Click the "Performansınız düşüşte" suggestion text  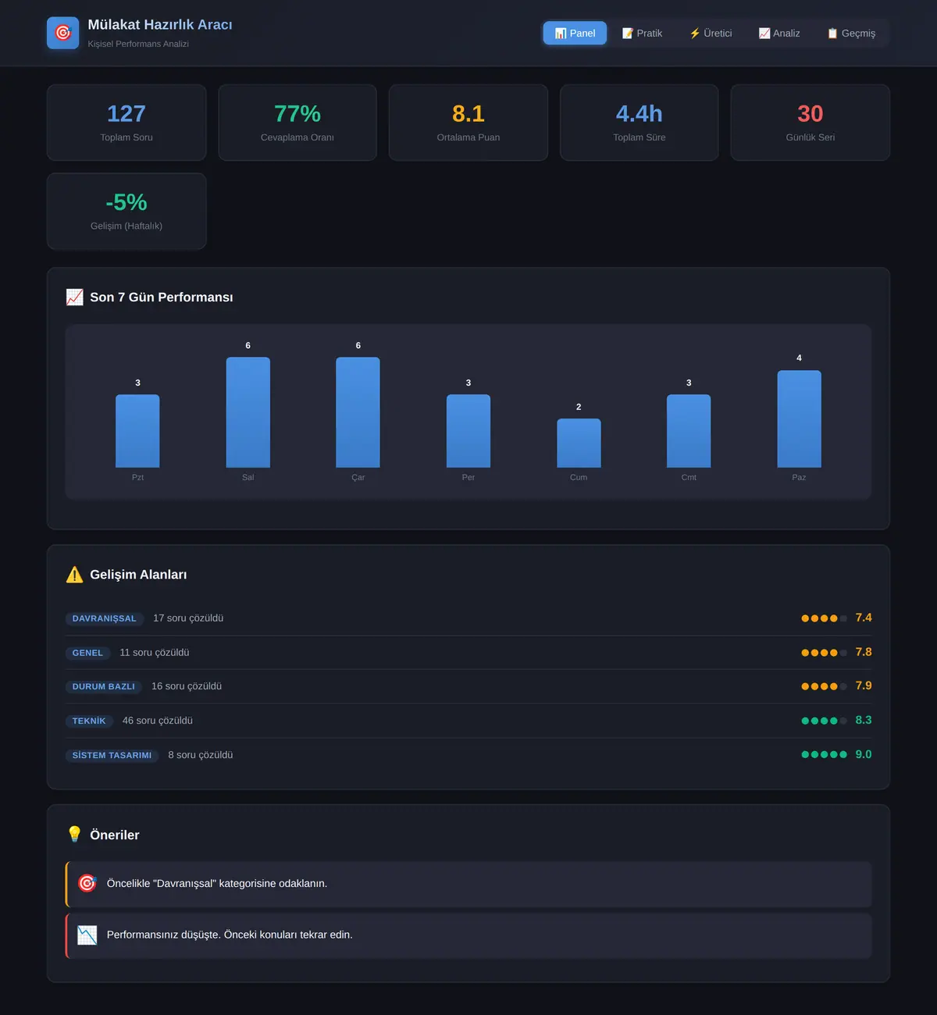click(230, 935)
